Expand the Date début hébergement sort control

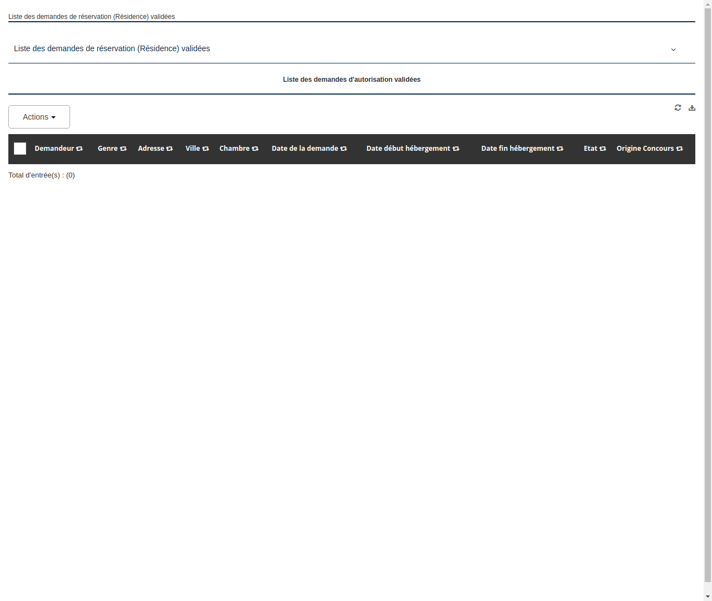(x=456, y=149)
